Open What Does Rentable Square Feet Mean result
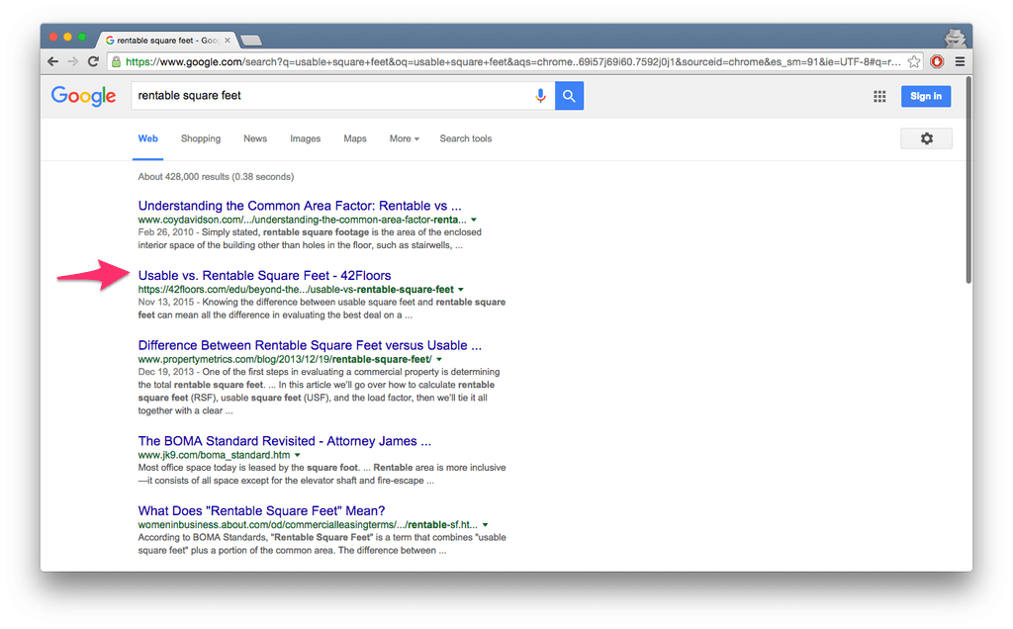The height and width of the screenshot is (629, 1013). pos(261,511)
